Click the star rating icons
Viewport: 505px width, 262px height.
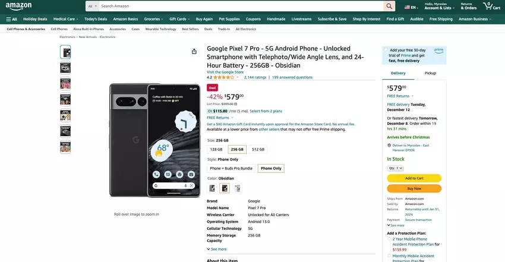[223, 77]
